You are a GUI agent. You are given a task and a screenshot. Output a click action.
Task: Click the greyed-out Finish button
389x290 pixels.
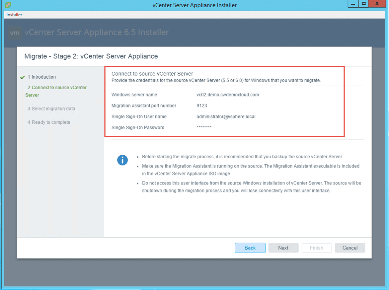click(316, 248)
